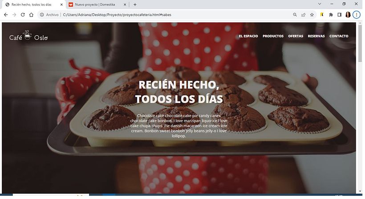This screenshot has width=365, height=199.
Task: Select the Recién hecho, todos los días tab
Action: coord(31,4)
